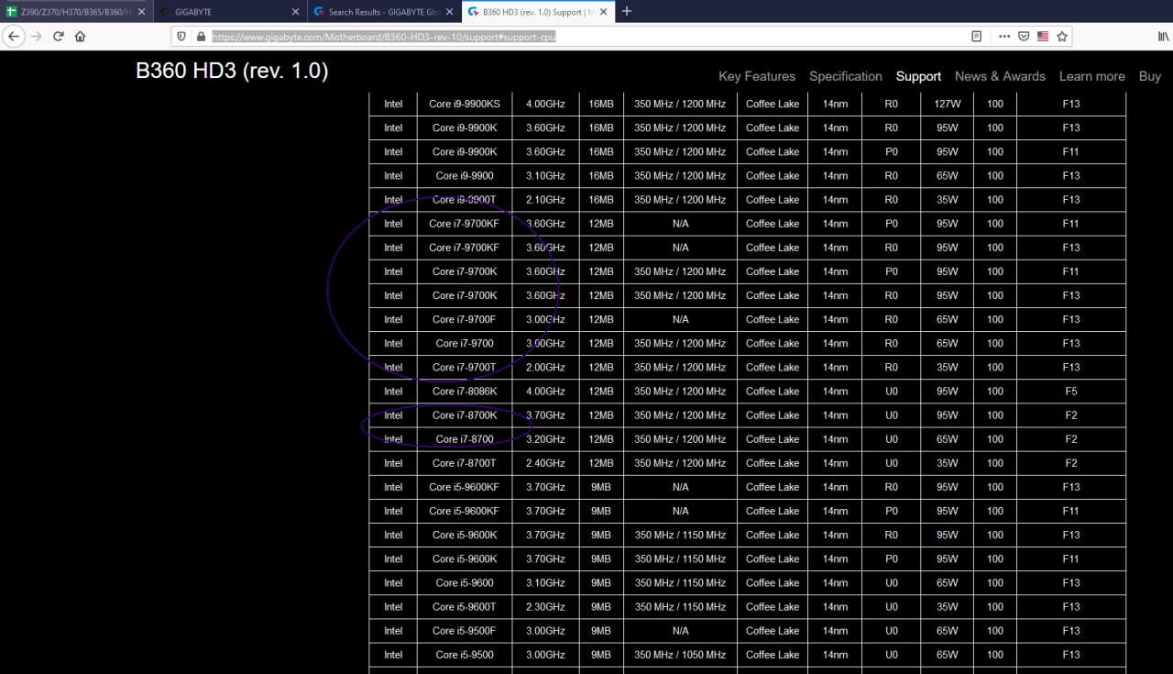Screen dimensions: 1173x674
Task: Select the Core i7-8700T model cell
Action: (465, 463)
